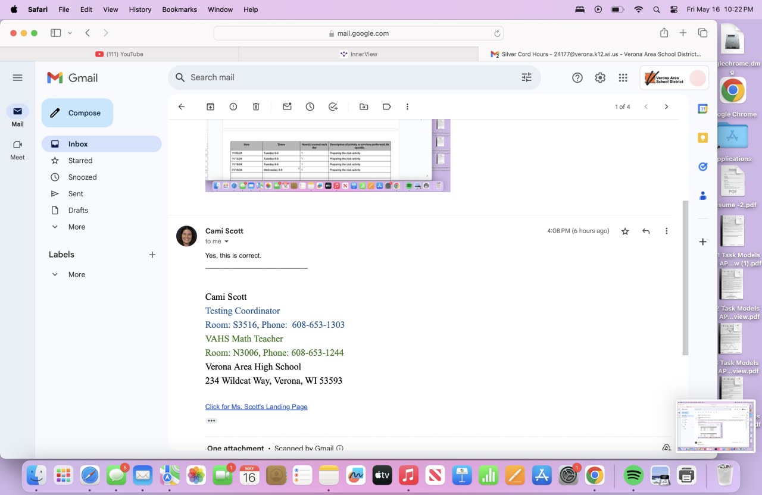The height and width of the screenshot is (495, 762).
Task: Mark the email as unread
Action: [x=287, y=106]
